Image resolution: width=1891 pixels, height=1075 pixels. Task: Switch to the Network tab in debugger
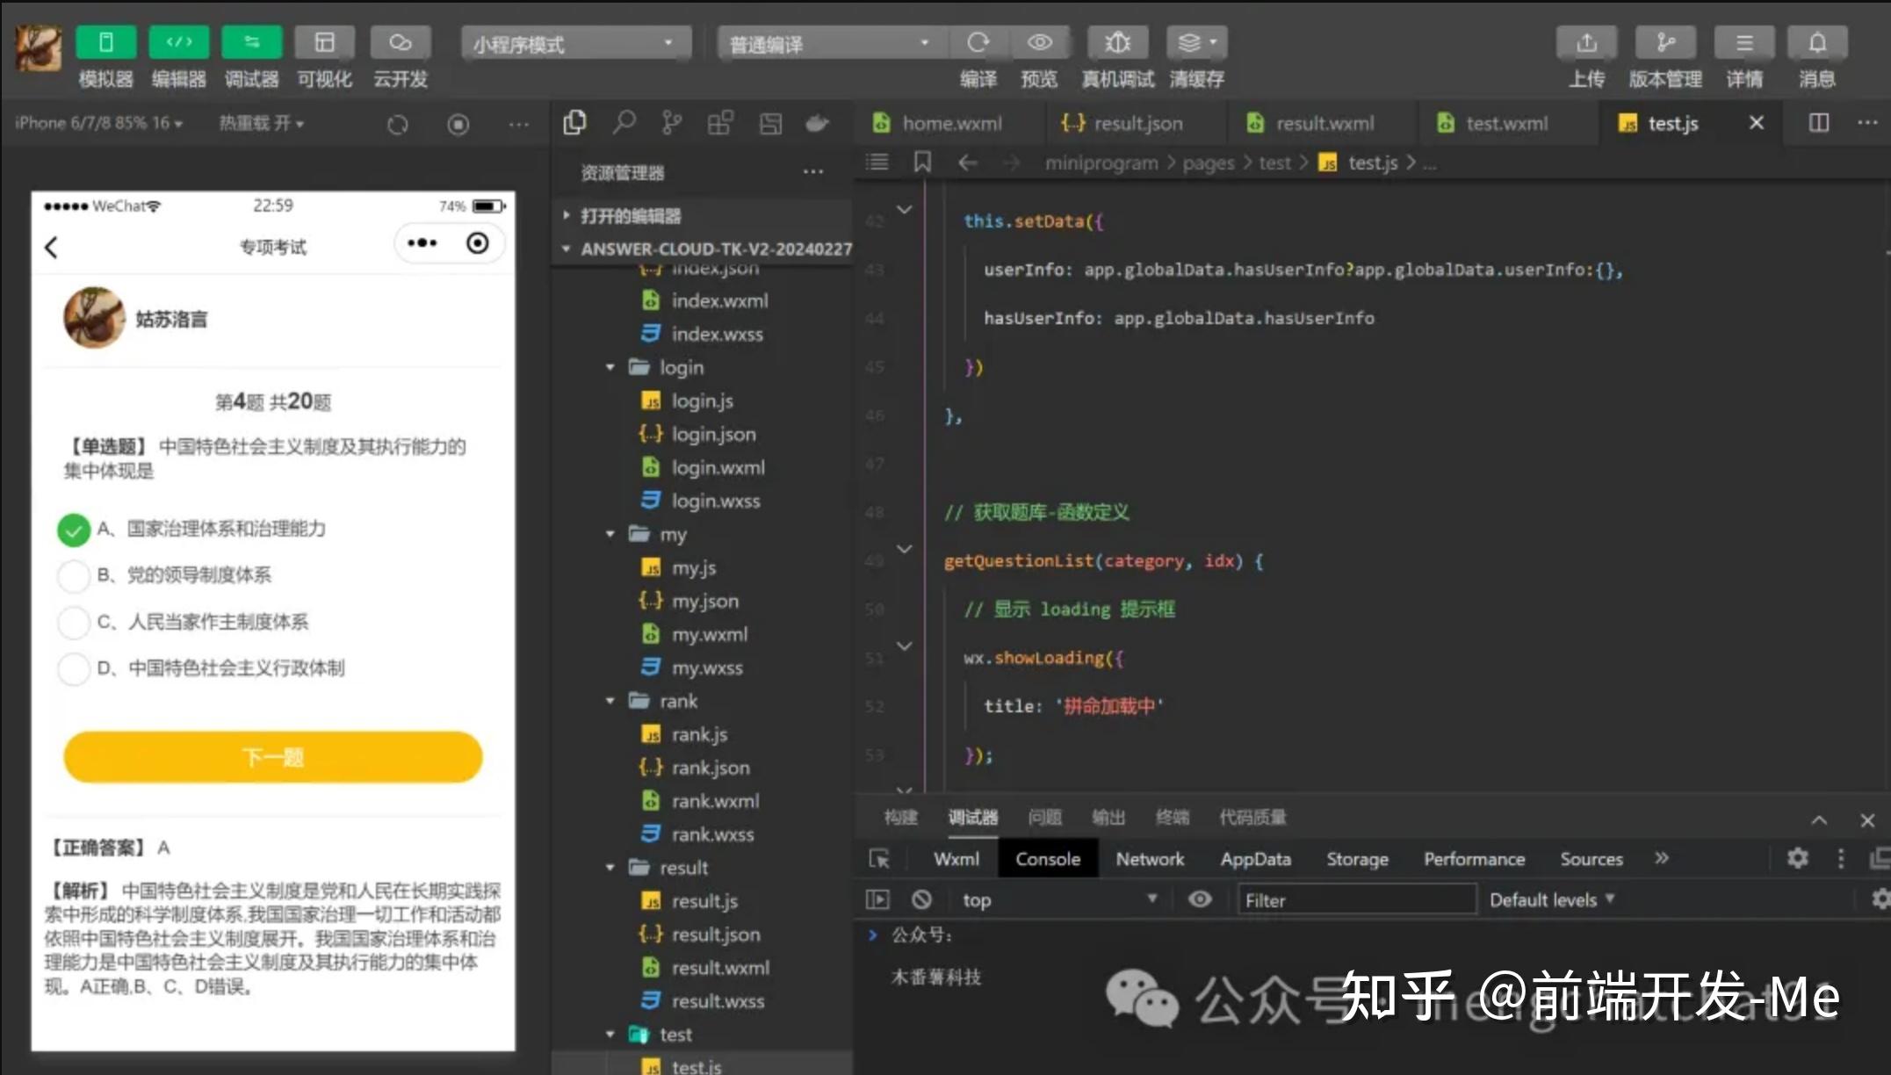pos(1150,858)
